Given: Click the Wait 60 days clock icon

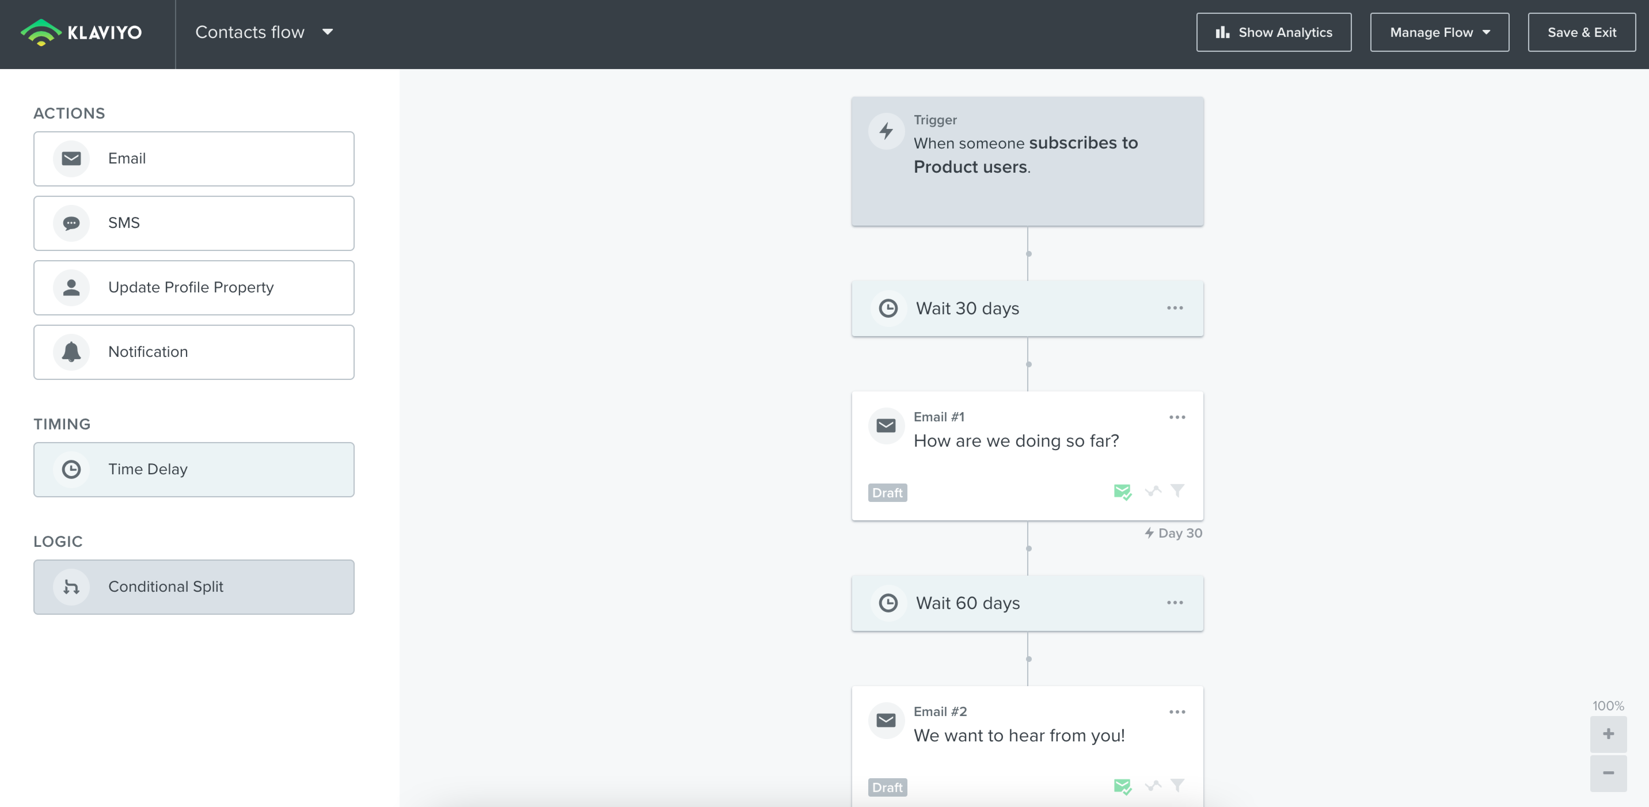Looking at the screenshot, I should tap(888, 603).
